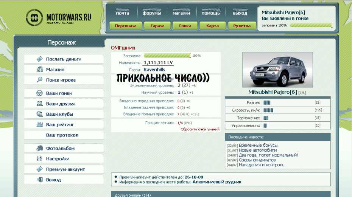Open the форумы top menu item
The width and height of the screenshot is (352, 197).
[152, 13]
